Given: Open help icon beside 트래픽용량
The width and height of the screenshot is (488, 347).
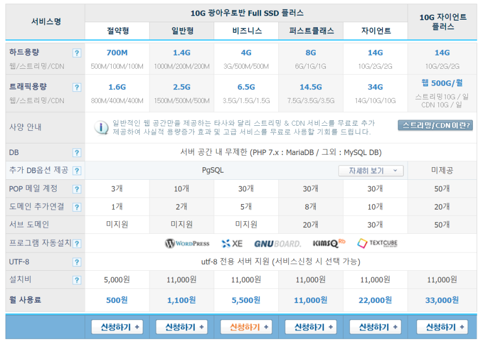Looking at the screenshot, I should click(x=77, y=87).
